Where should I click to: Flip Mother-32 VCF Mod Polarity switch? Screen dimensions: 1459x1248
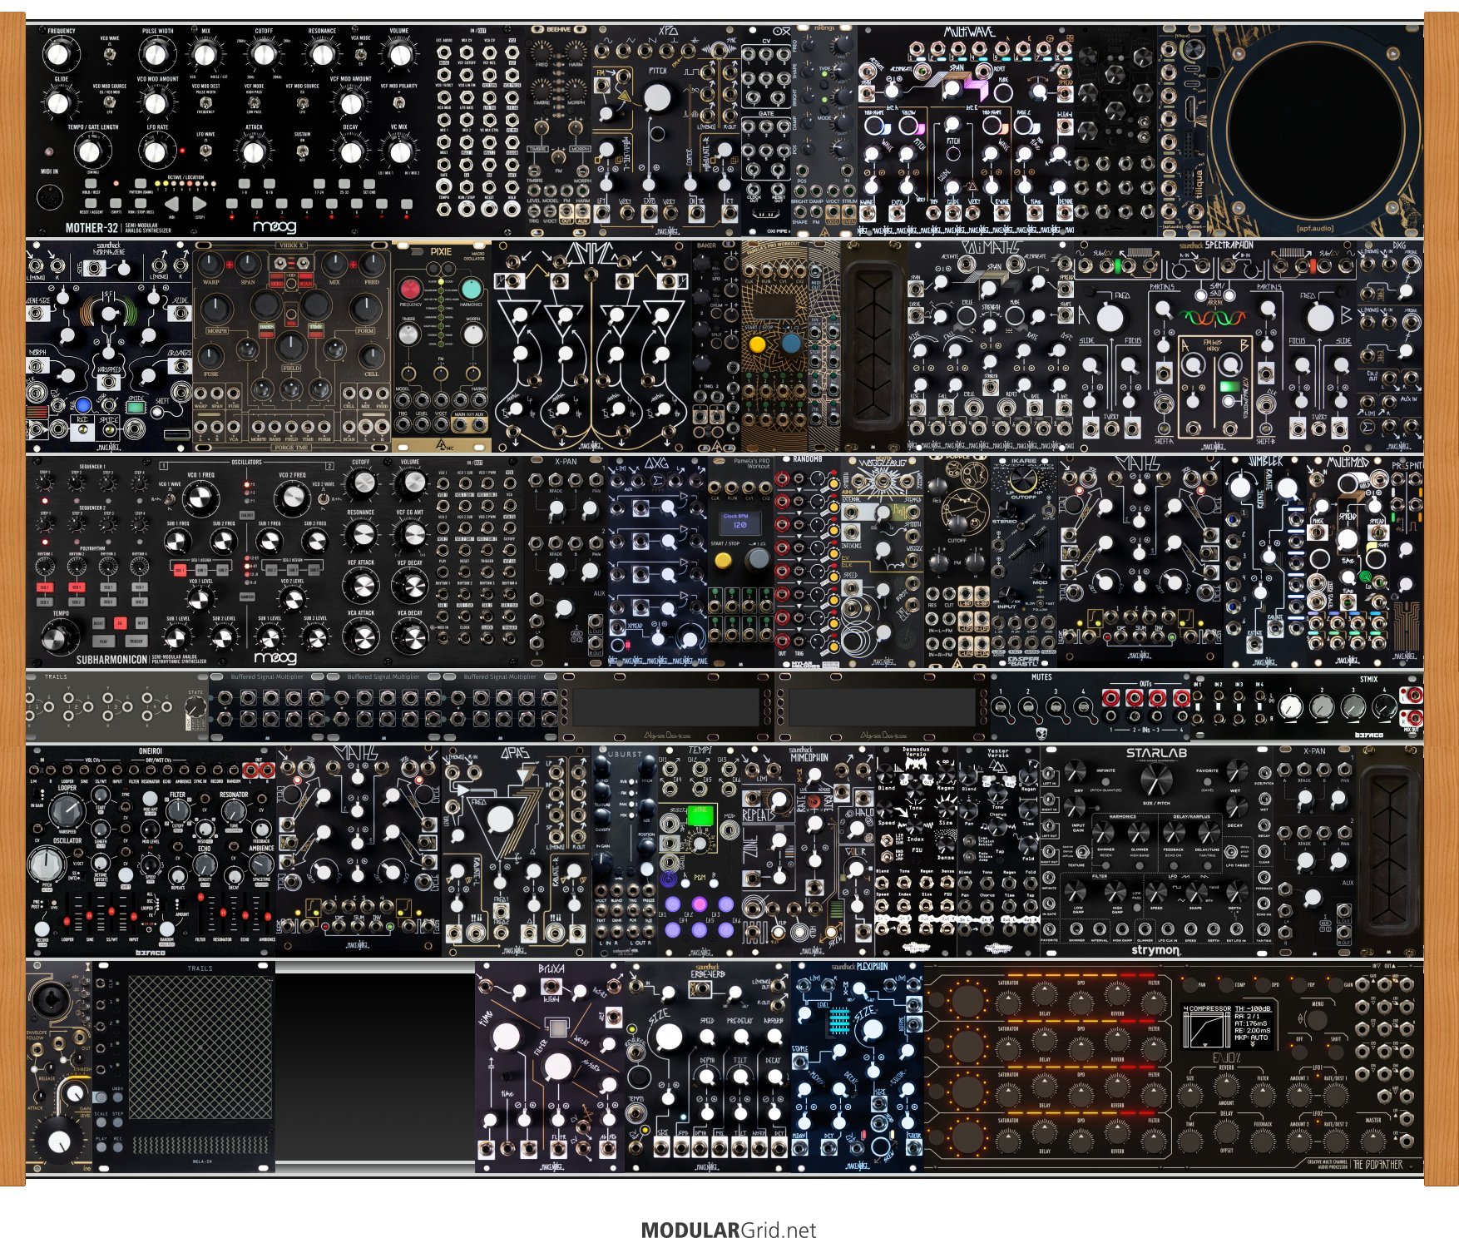[398, 103]
